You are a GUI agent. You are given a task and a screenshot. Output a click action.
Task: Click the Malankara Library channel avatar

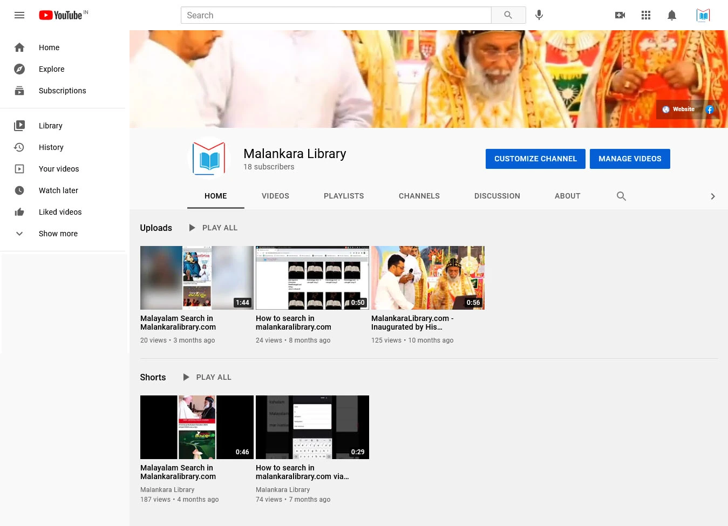point(209,159)
